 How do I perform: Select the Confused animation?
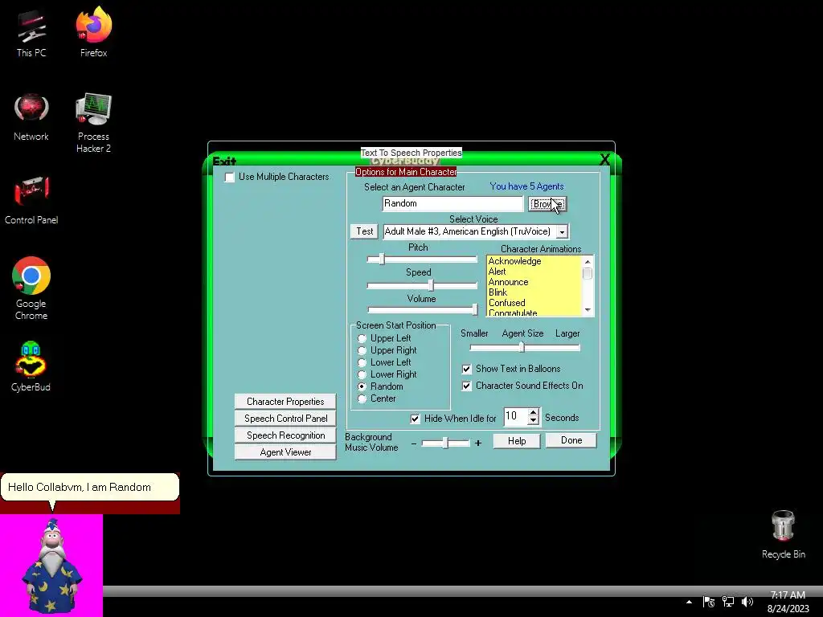click(506, 303)
